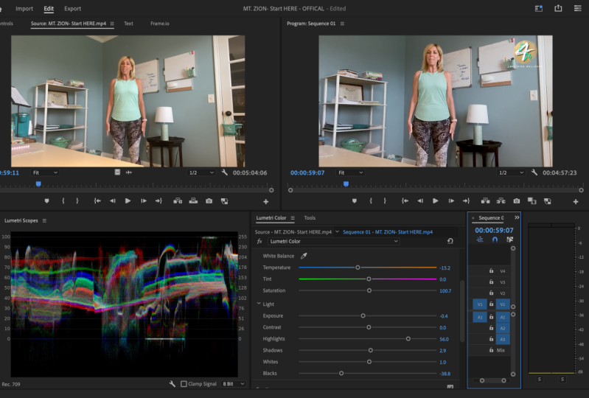Image resolution: width=589 pixels, height=398 pixels.
Task: Step forward one frame in Program monitor
Action: click(x=451, y=201)
